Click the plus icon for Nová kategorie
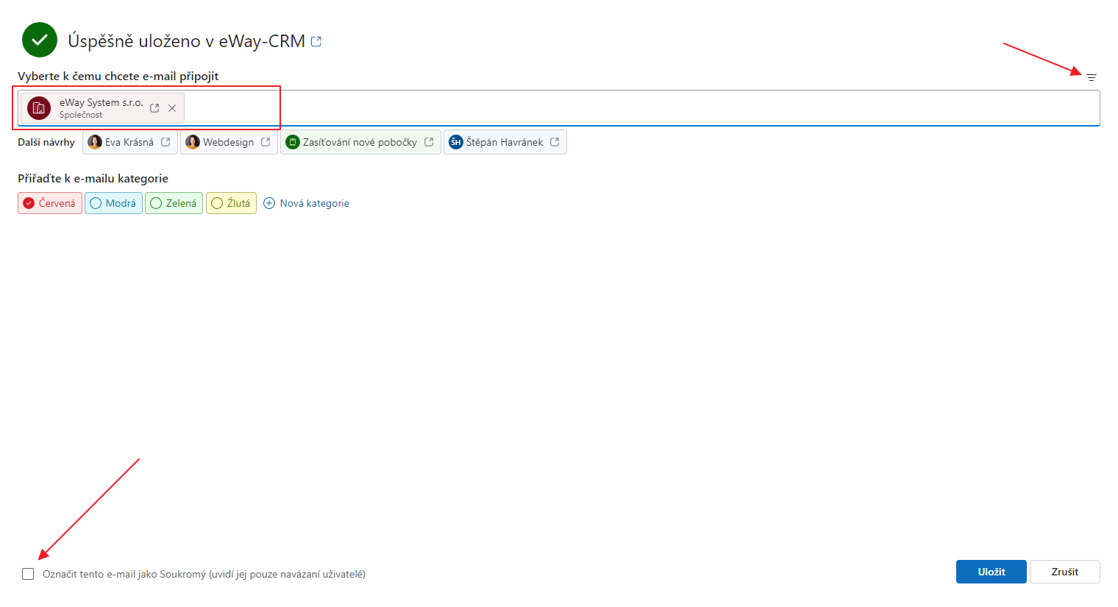The image size is (1118, 607). click(269, 203)
